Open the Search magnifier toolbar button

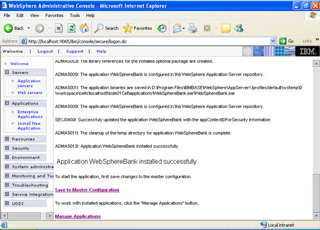[x=106, y=28]
